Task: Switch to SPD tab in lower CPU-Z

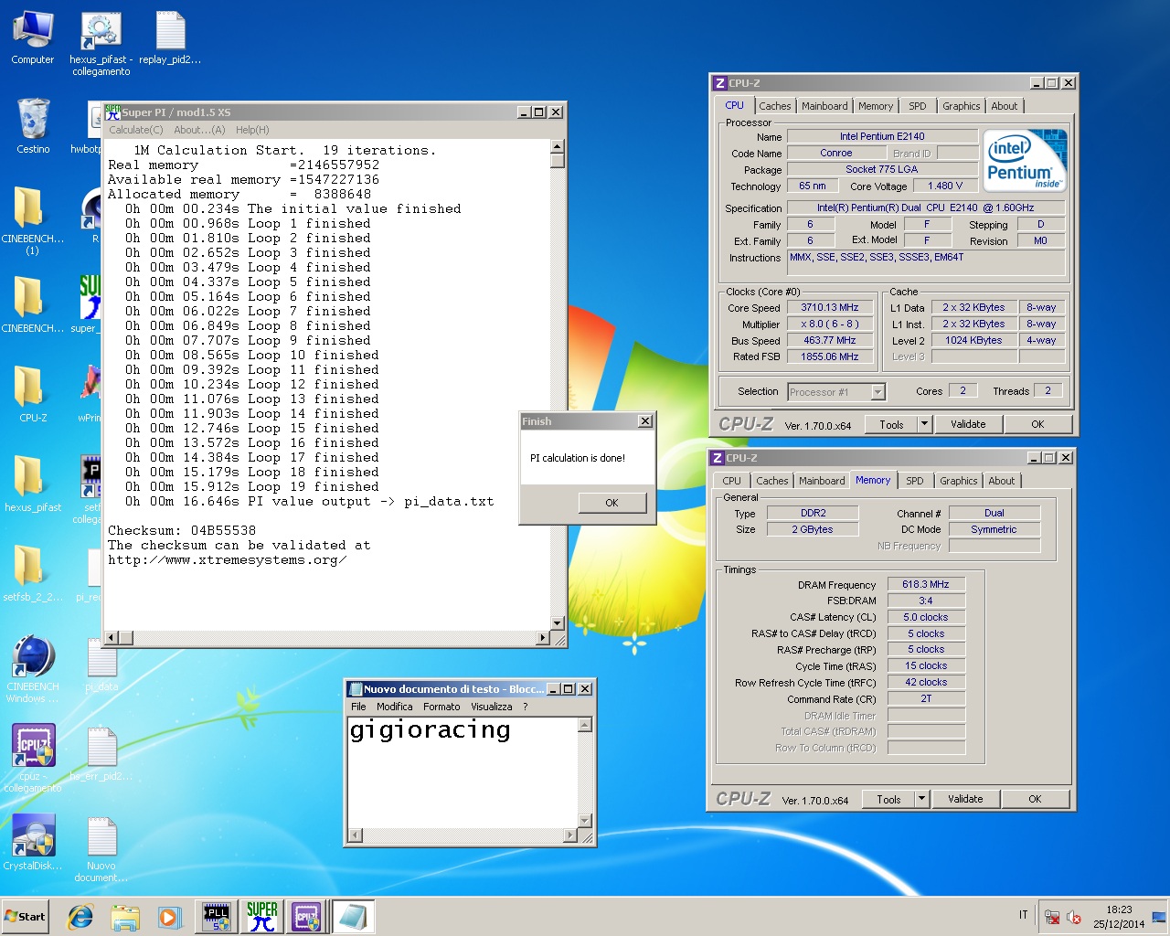Action: click(915, 481)
